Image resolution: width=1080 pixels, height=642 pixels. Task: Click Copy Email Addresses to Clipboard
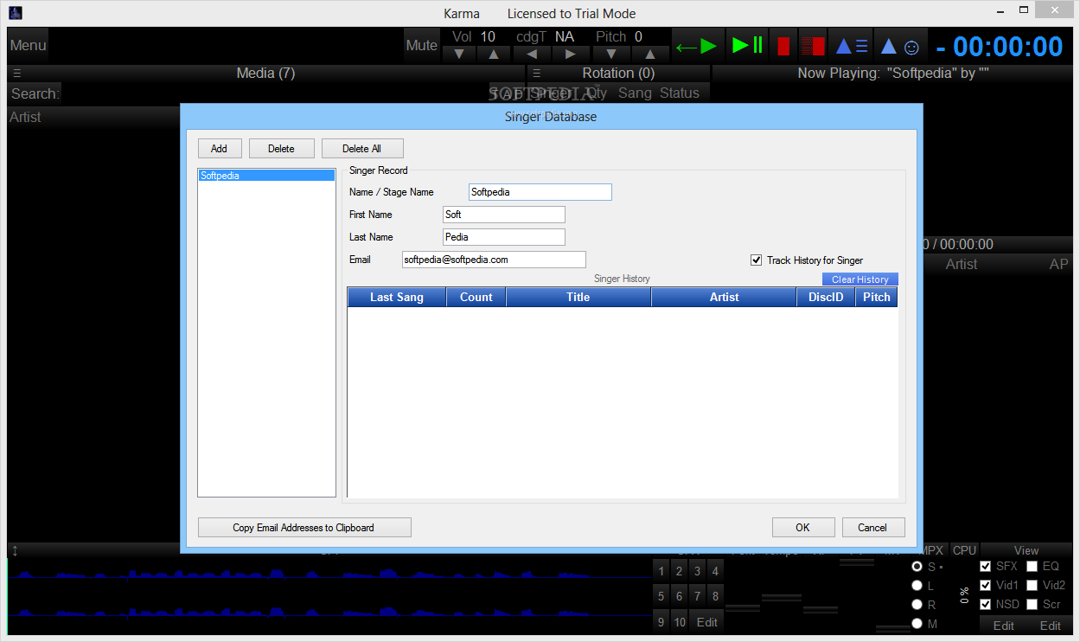tap(304, 528)
